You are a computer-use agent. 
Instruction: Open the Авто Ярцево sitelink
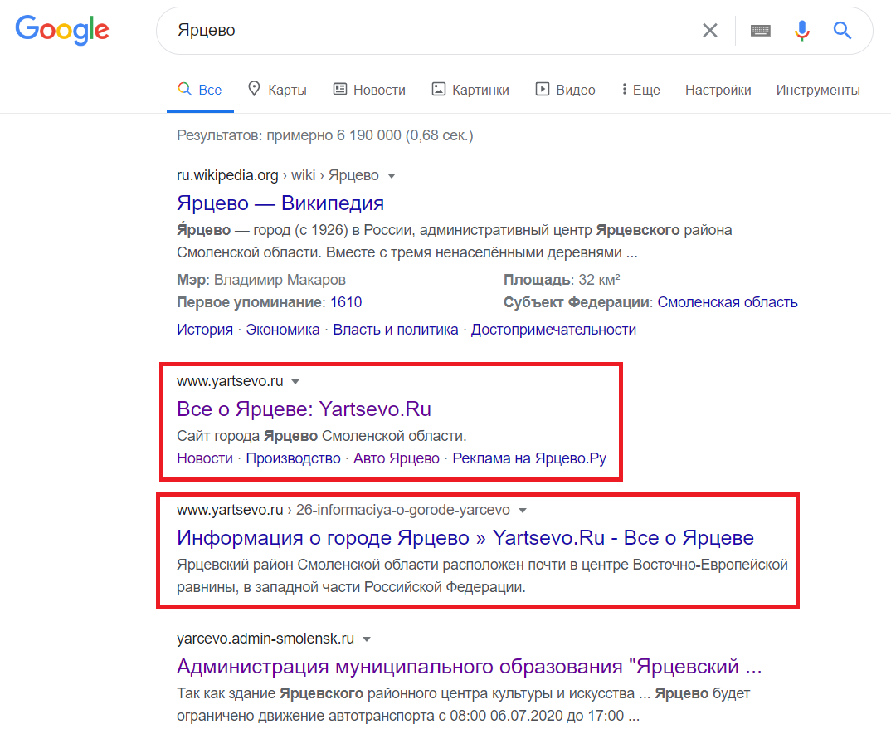click(397, 458)
